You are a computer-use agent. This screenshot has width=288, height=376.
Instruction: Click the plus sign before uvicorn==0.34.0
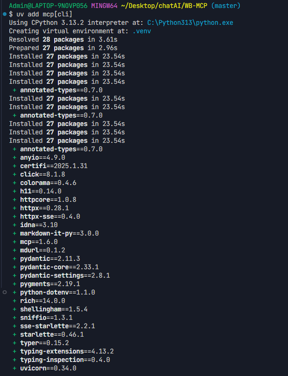[14, 368]
